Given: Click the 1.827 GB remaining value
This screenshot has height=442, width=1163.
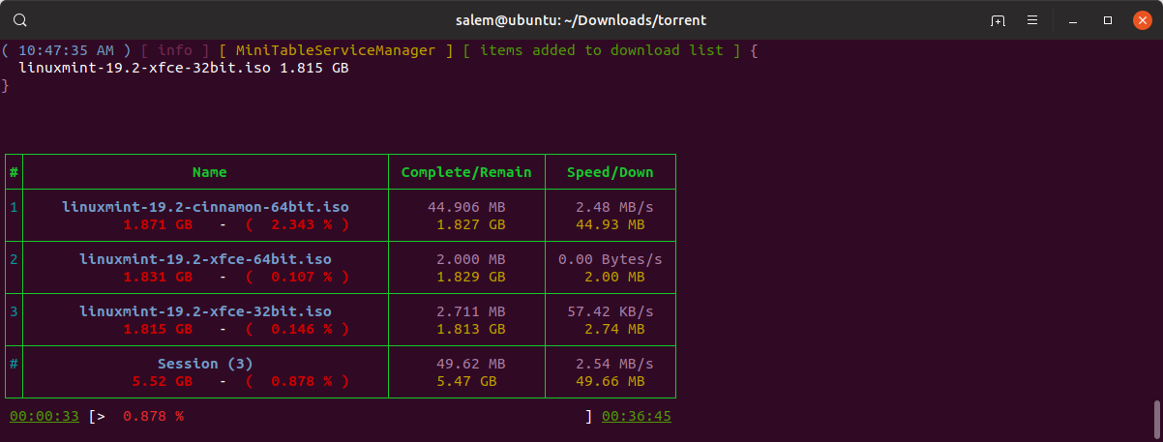Looking at the screenshot, I should pyautogui.click(x=471, y=224).
